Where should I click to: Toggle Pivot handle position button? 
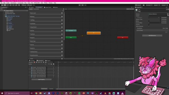[24, 5]
